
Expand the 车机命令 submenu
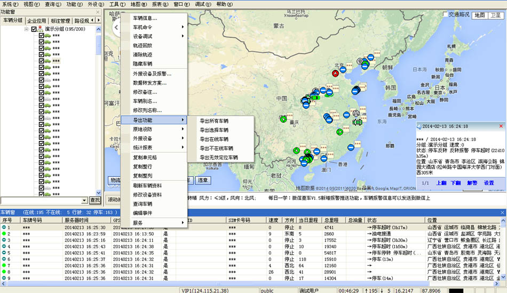tap(157, 27)
